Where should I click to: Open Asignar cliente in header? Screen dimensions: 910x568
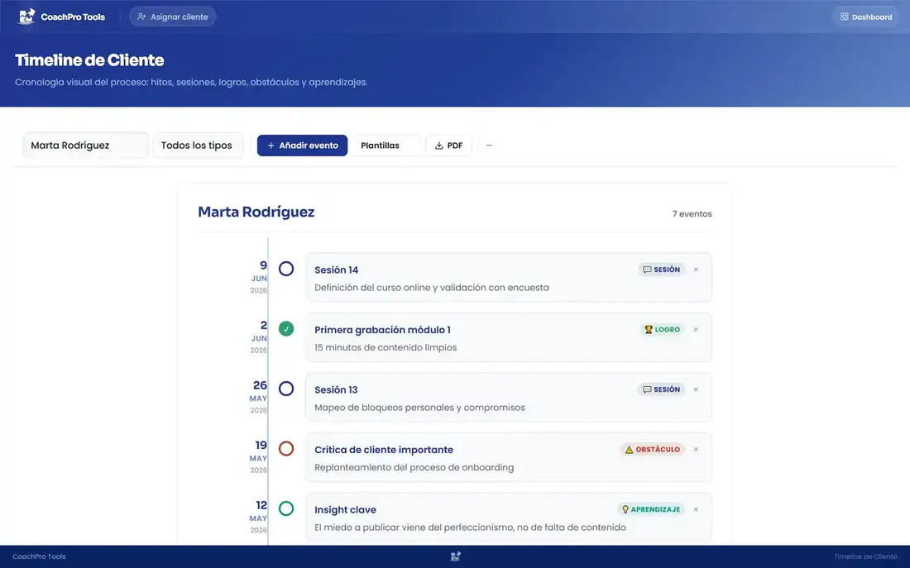[172, 17]
